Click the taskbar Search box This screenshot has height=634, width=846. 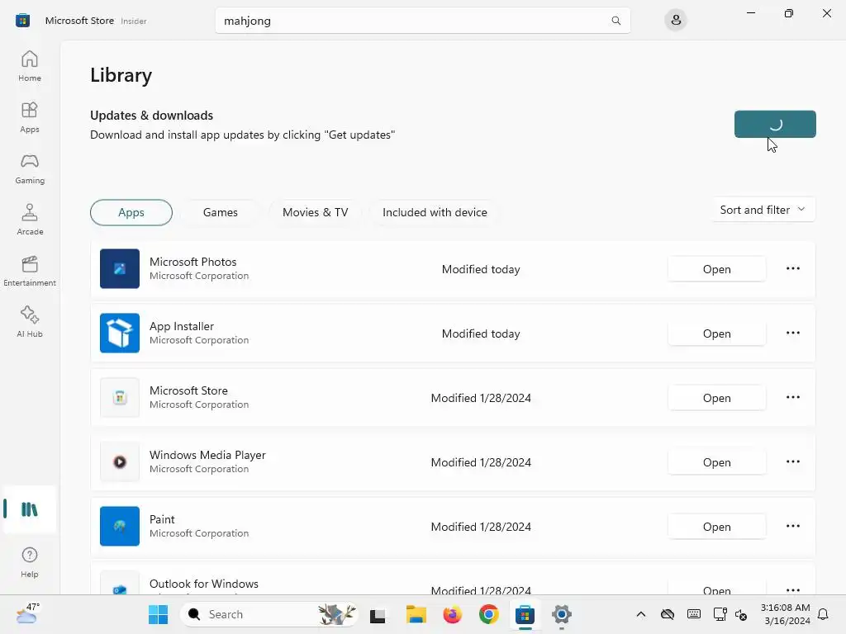coord(269,614)
